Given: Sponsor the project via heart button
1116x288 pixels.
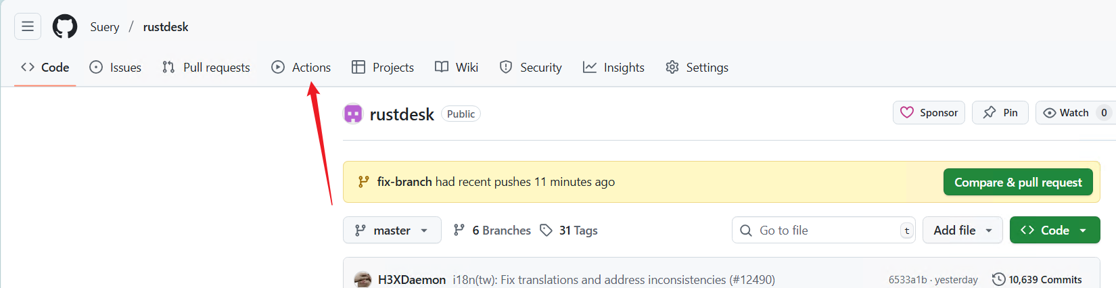Looking at the screenshot, I should click(929, 113).
